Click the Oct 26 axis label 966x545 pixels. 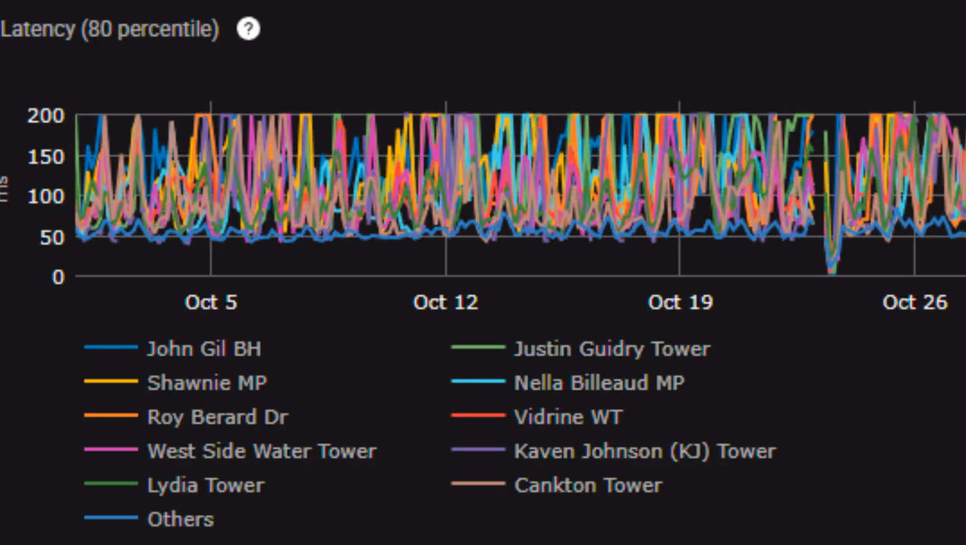tap(915, 302)
